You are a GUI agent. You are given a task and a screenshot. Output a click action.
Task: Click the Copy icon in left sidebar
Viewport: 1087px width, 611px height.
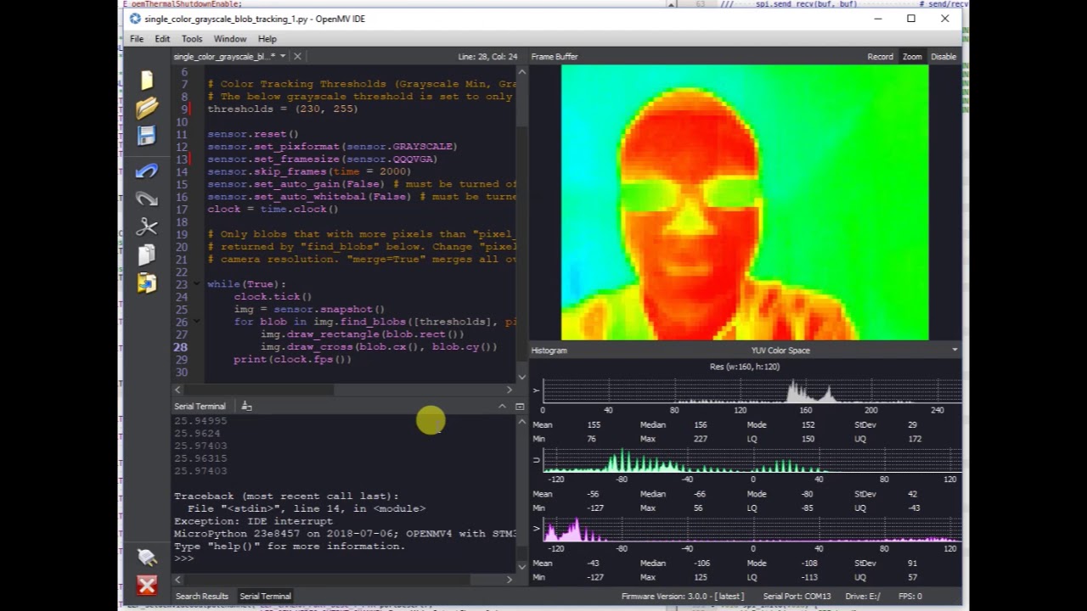tap(147, 255)
